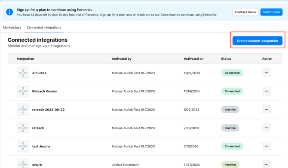Open the three-dot menu for reteach 2023-08-22

coord(267,110)
